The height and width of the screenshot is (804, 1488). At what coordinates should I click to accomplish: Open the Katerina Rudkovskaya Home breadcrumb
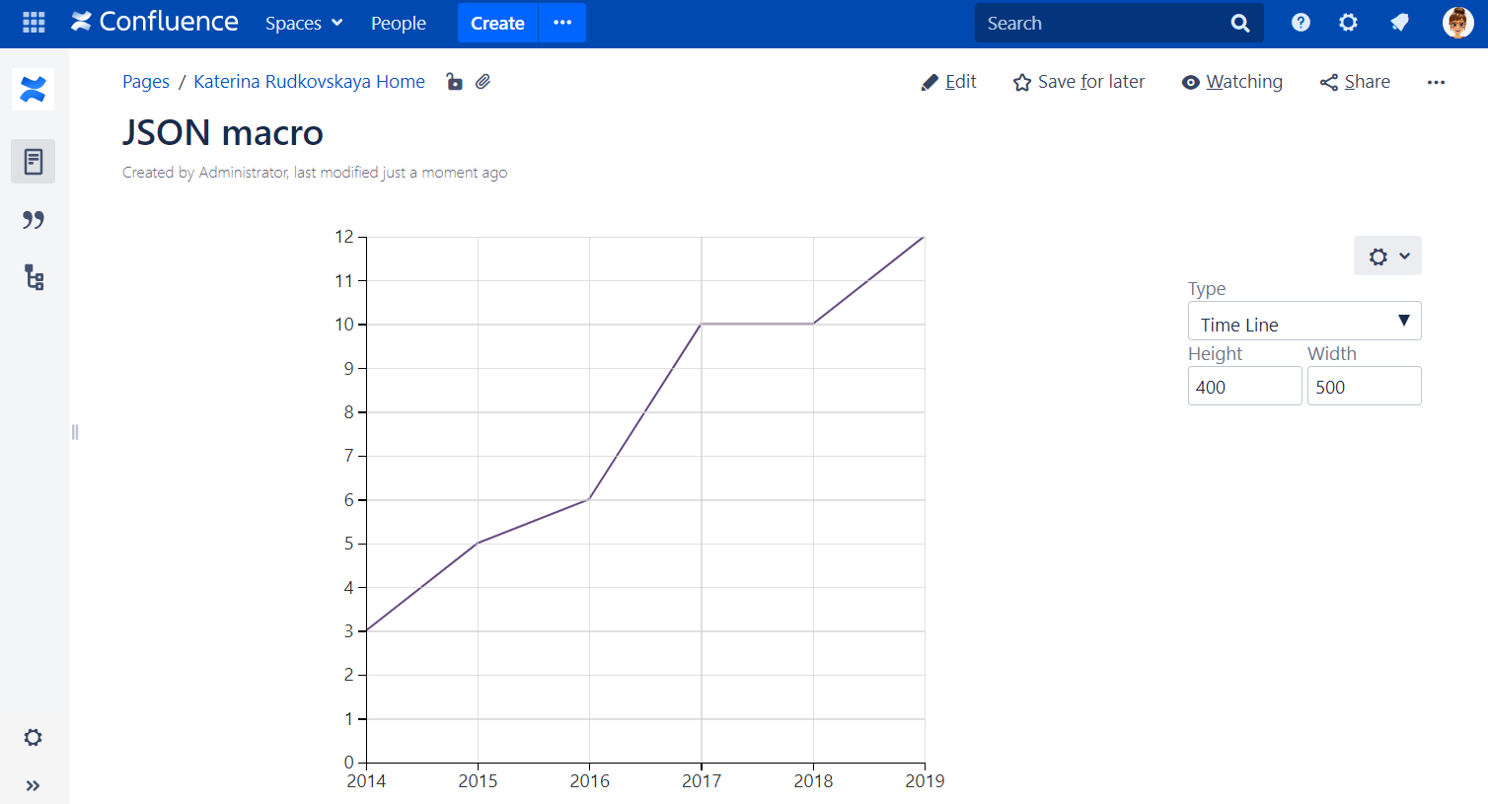tap(309, 82)
